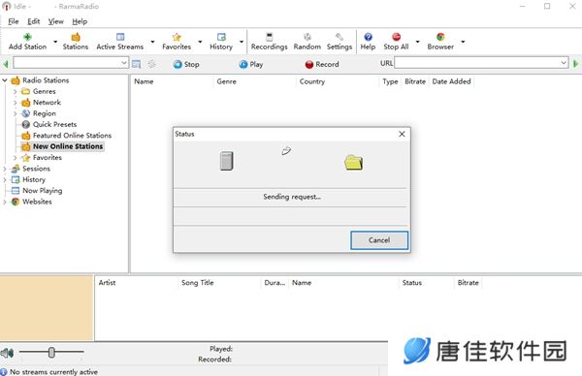Expand the Network tree node
The width and height of the screenshot is (582, 376).
(x=15, y=103)
